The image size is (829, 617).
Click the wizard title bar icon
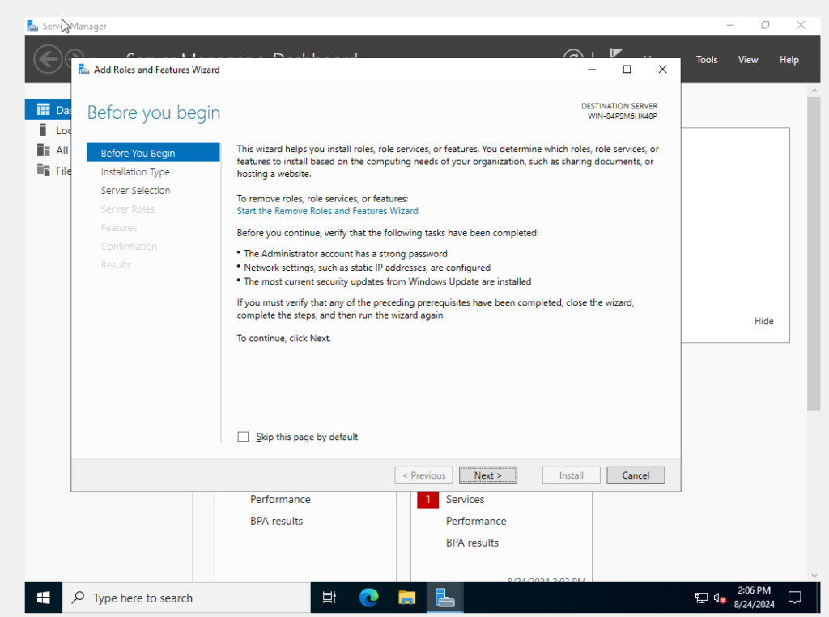tap(83, 70)
